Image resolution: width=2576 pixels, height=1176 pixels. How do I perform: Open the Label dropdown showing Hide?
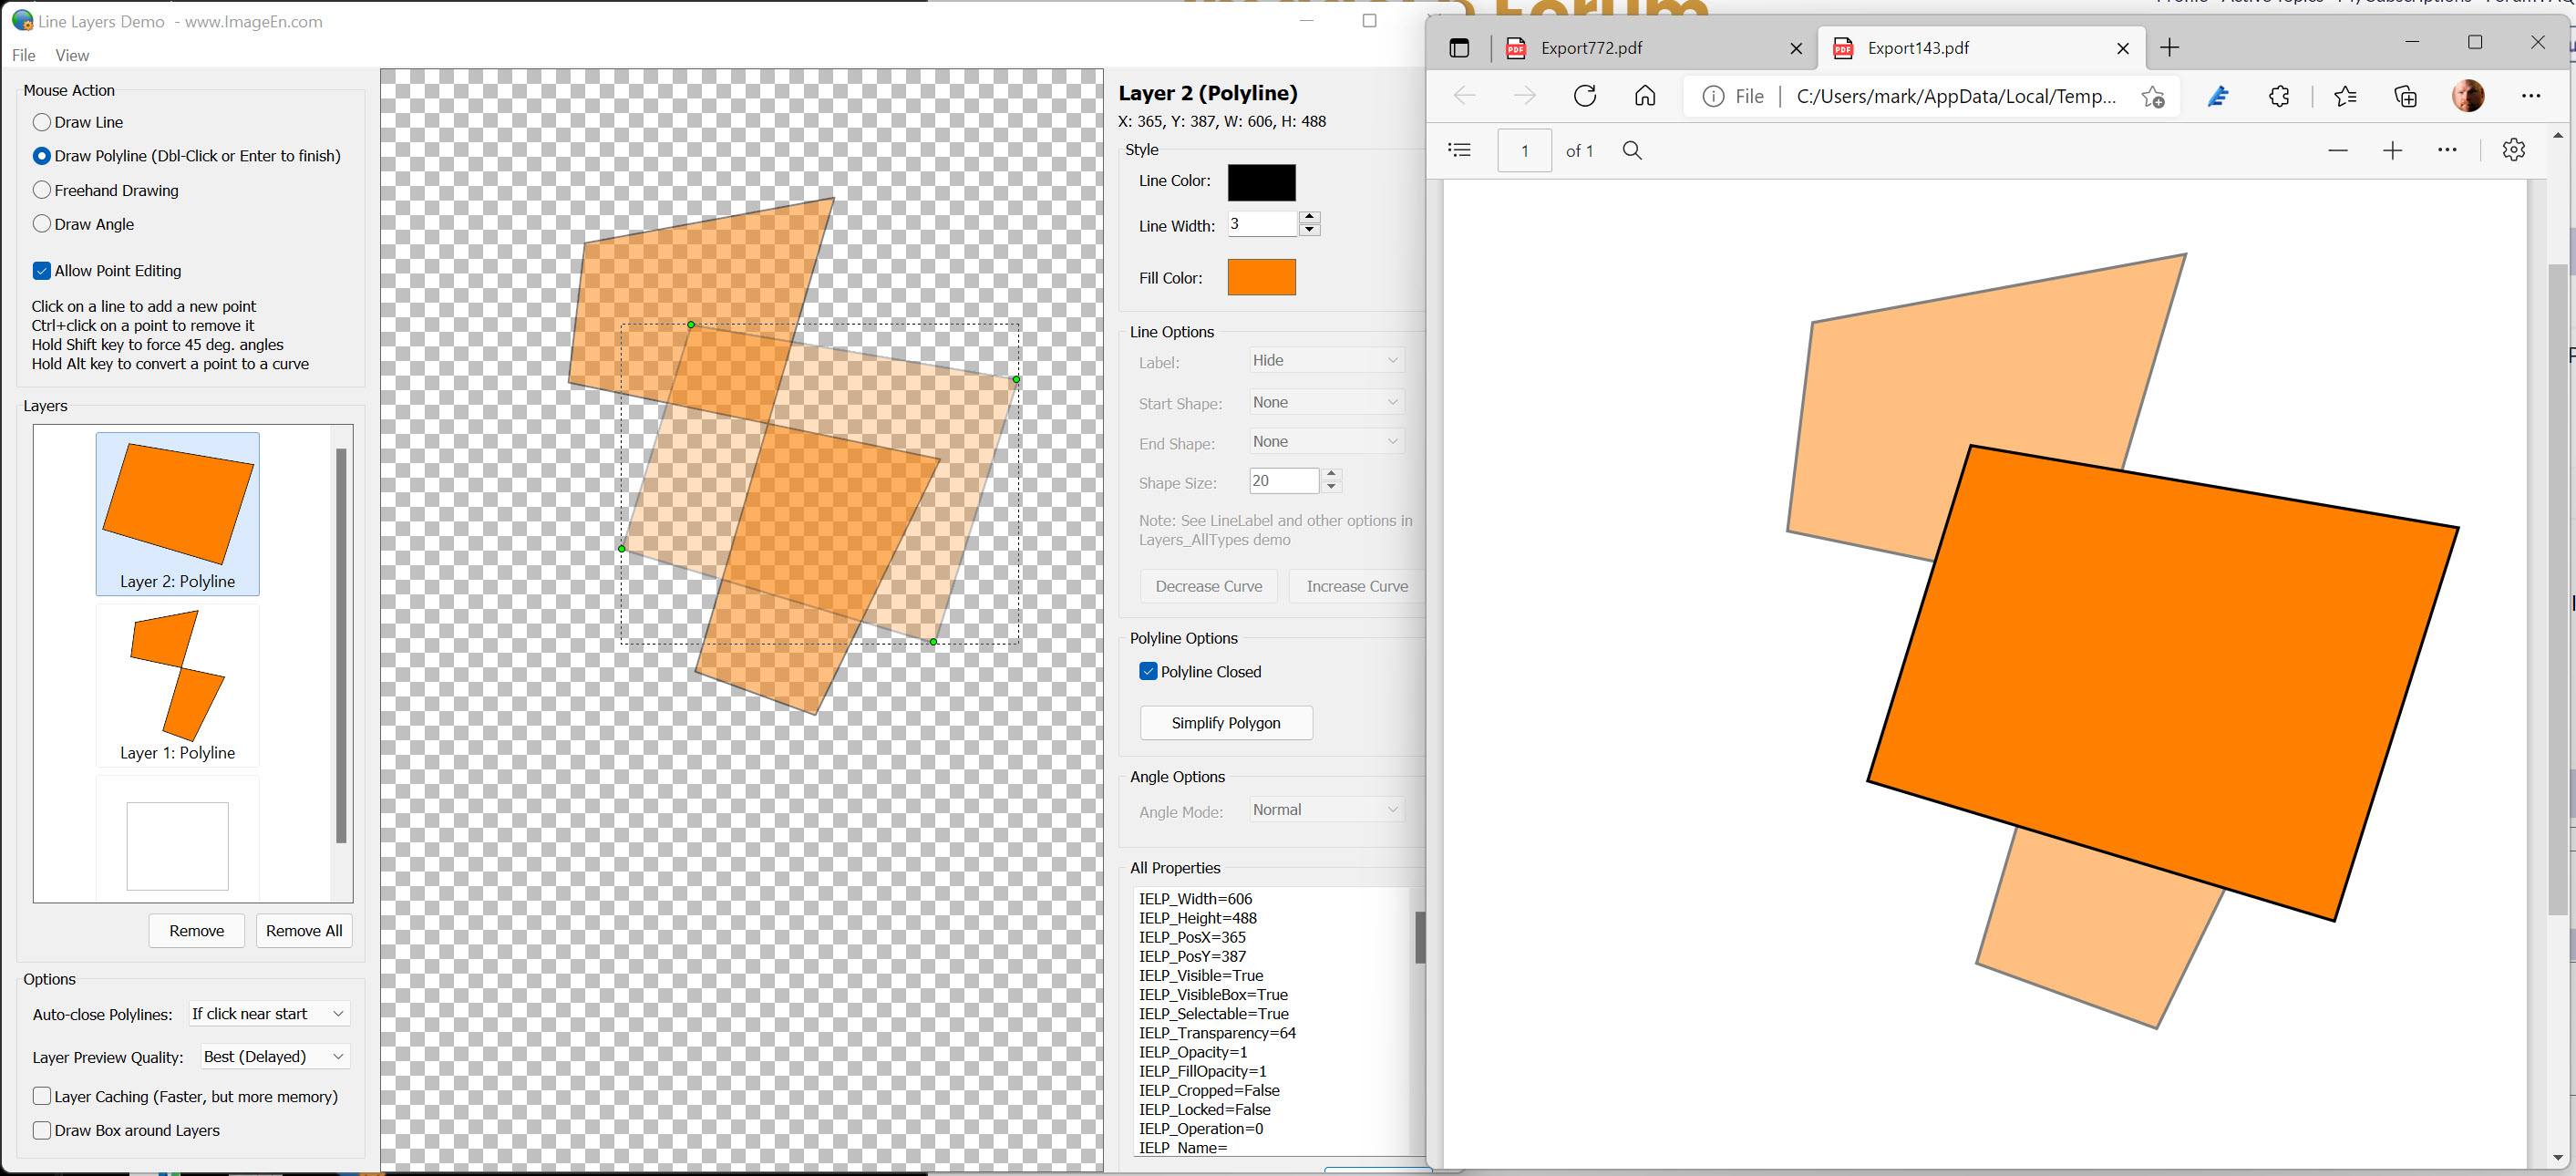(x=1326, y=360)
